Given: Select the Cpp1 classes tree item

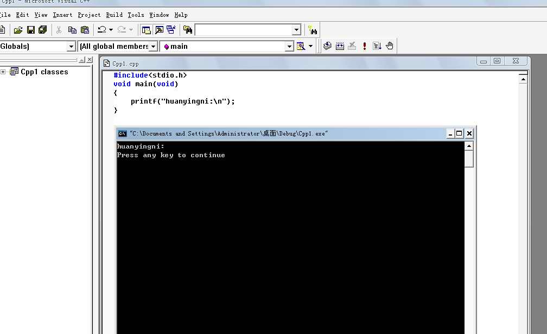Looking at the screenshot, I should point(44,72).
